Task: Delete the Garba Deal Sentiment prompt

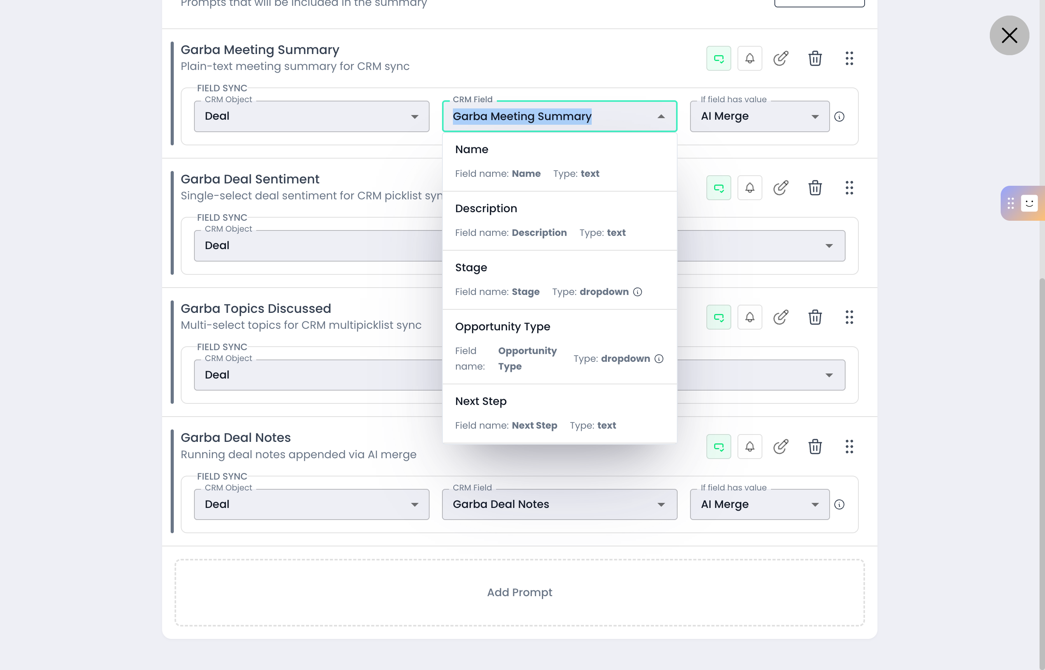Action: pyautogui.click(x=815, y=188)
